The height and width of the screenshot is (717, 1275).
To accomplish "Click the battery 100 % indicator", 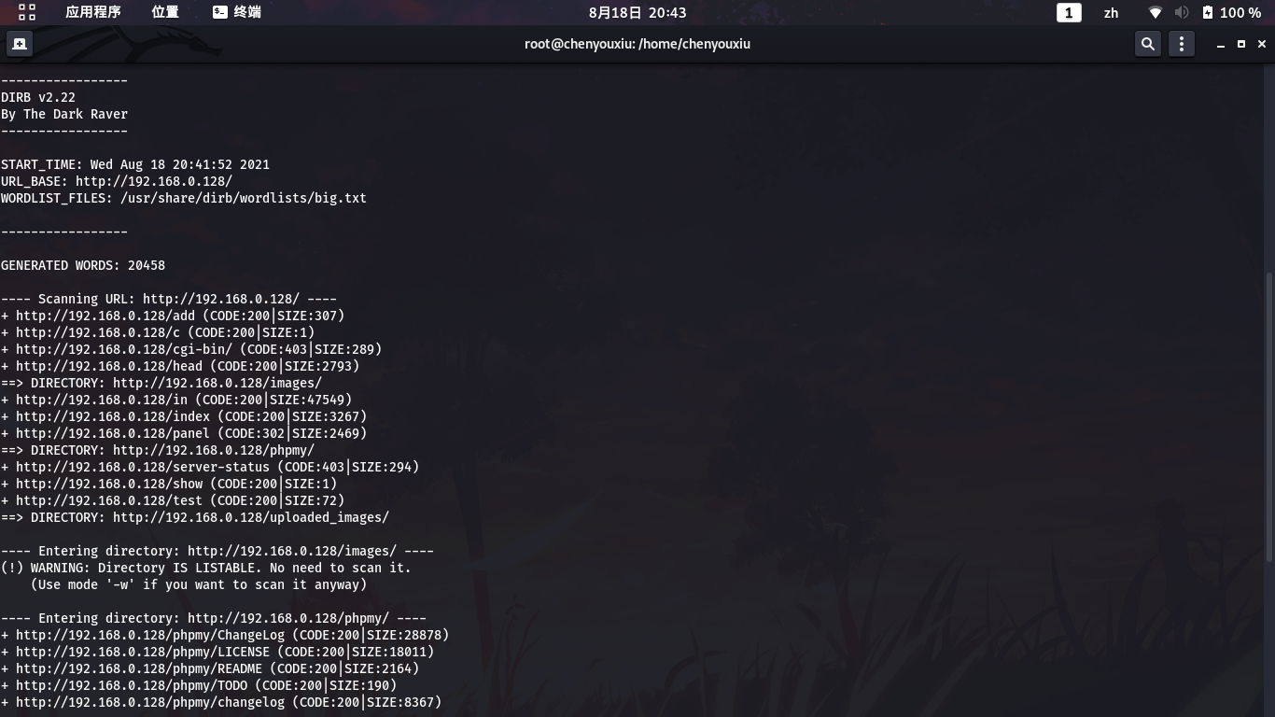I will (x=1231, y=12).
